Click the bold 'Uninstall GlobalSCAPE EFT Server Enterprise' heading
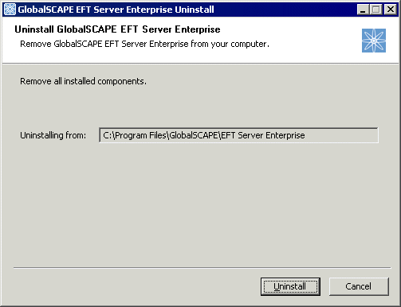The image size is (401, 307). pos(117,29)
